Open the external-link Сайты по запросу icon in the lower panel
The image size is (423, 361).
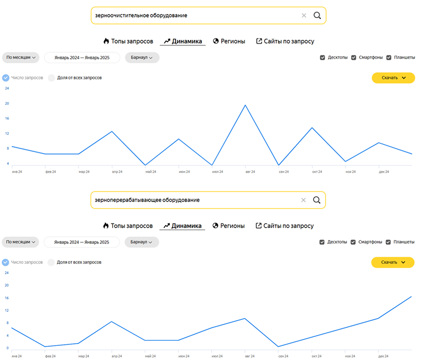click(258, 225)
